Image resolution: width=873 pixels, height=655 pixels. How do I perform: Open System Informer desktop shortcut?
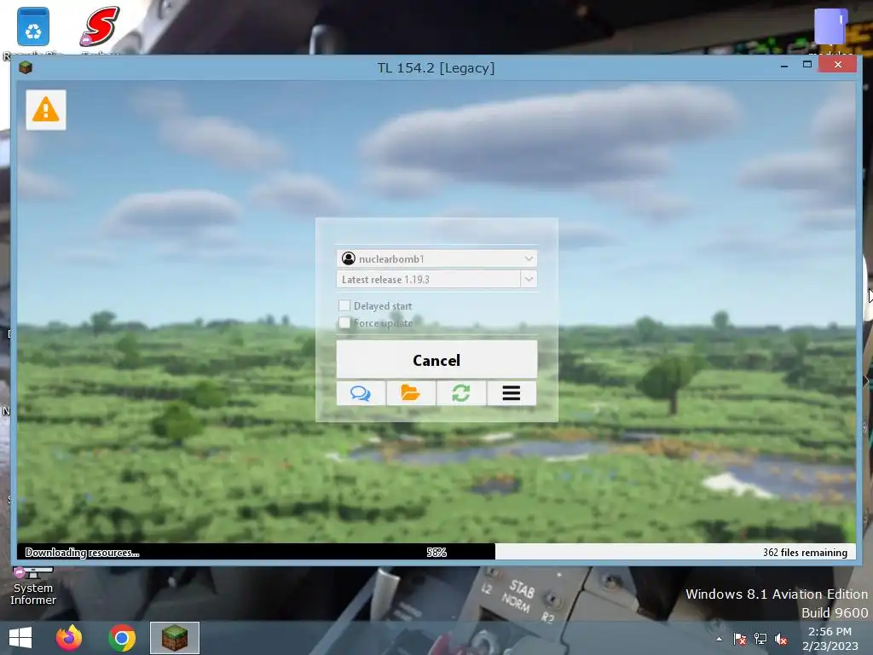tap(33, 586)
